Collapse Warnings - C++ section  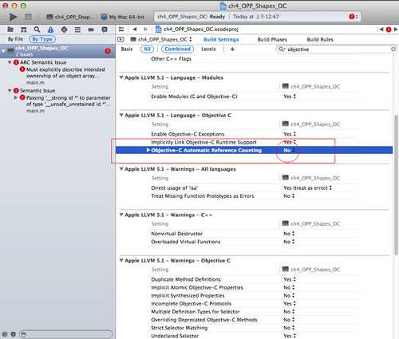click(121, 215)
